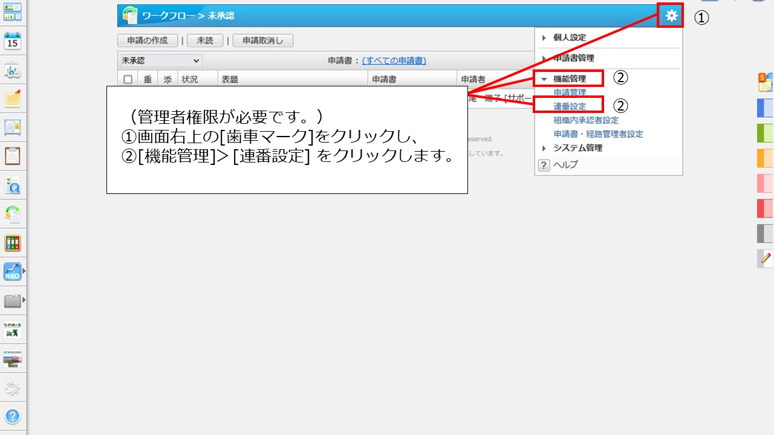
Task: Click the pencil edit icon on right edge
Action: pyautogui.click(x=766, y=259)
